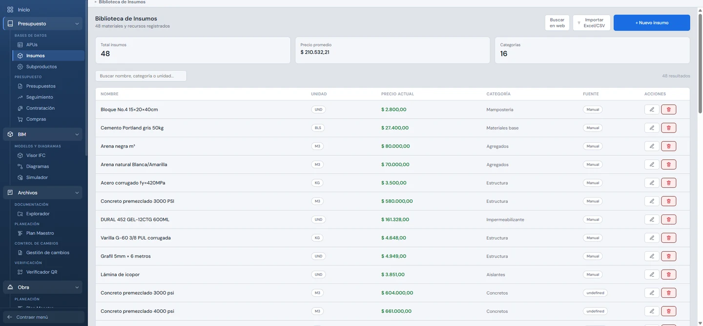Screen dimensions: 703x326
Task: Delete Cemento Portland gris 50kg row
Action: click(668, 128)
